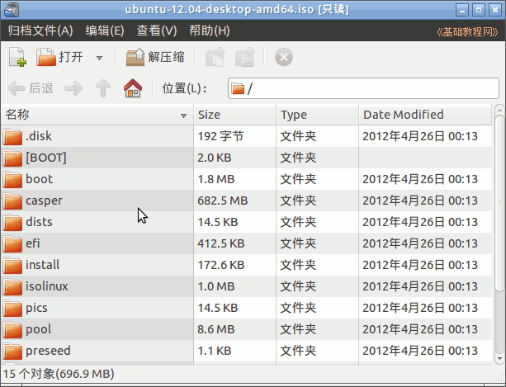Screen dimensions: 506x387
Task: Maximize the archive manager window
Action: 479,10
